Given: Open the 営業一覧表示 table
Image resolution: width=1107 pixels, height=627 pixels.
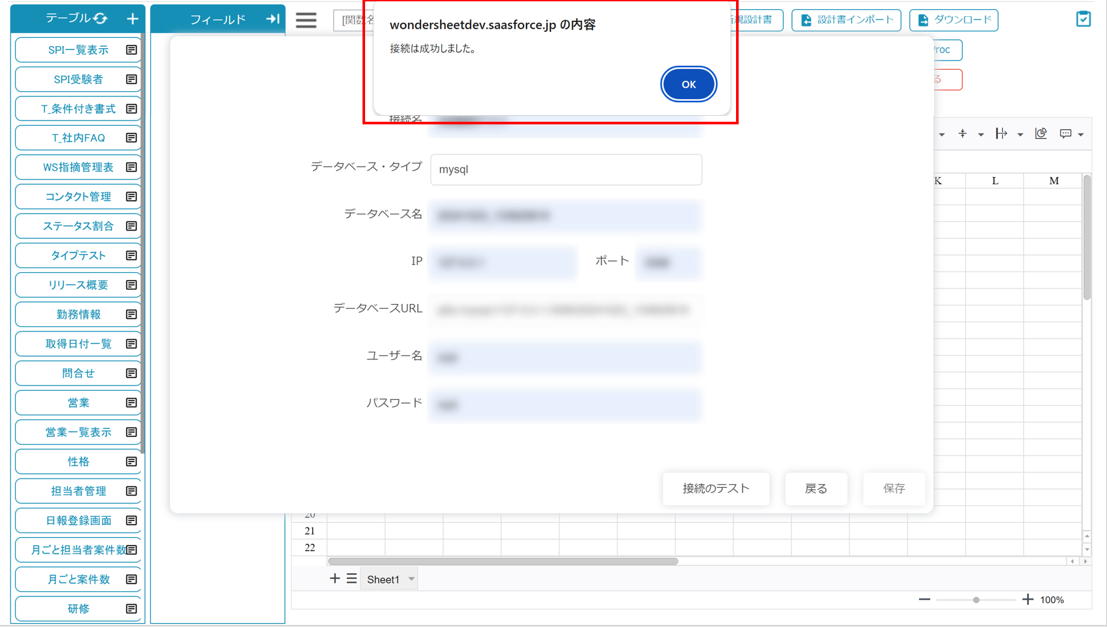Looking at the screenshot, I should coord(78,432).
